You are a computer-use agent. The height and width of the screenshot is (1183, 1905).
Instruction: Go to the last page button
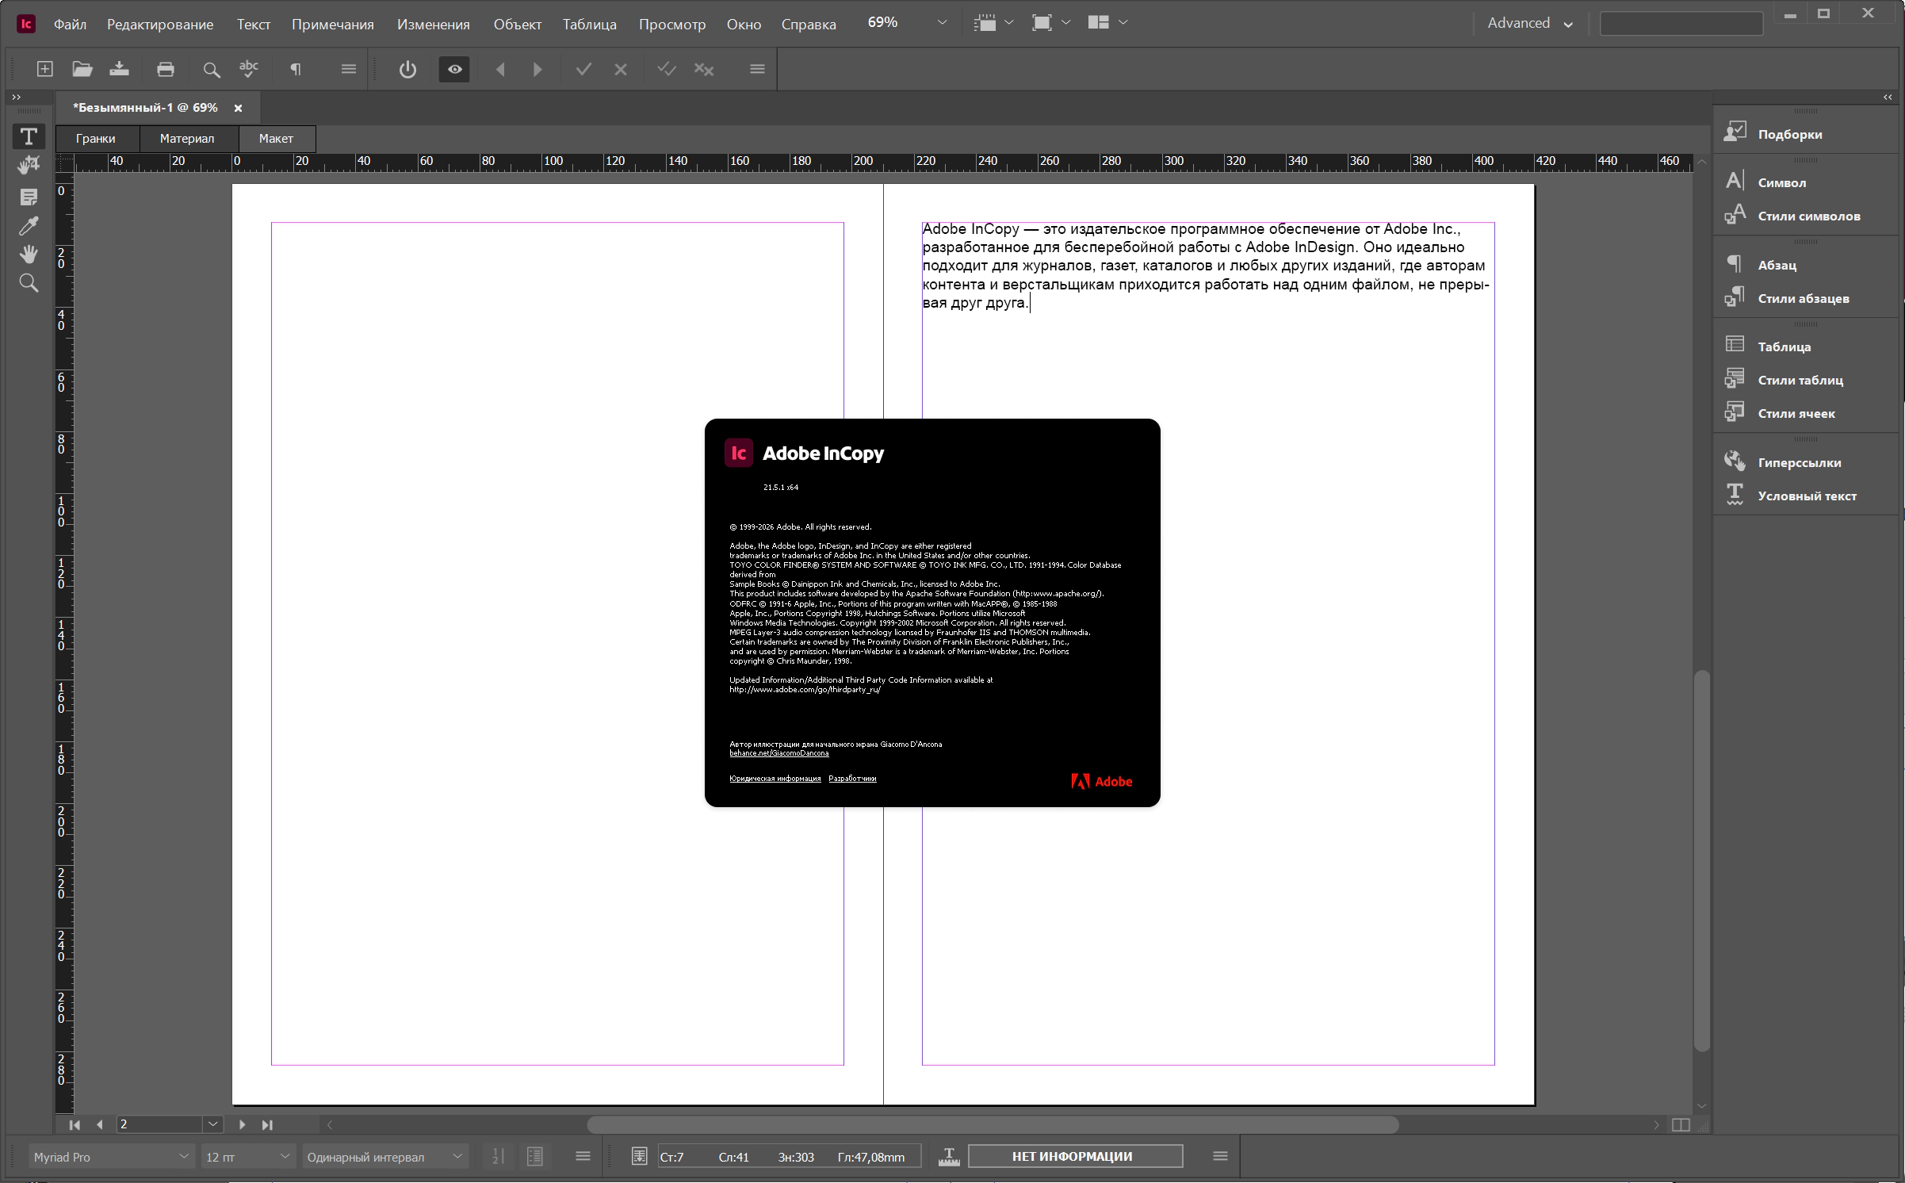point(267,1124)
